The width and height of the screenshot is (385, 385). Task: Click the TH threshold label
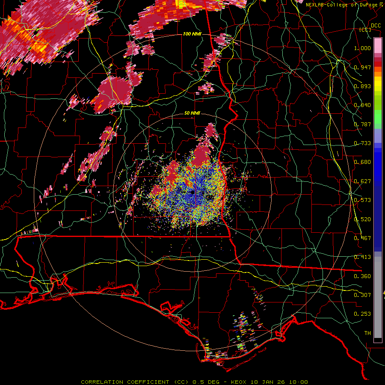tap(367, 333)
